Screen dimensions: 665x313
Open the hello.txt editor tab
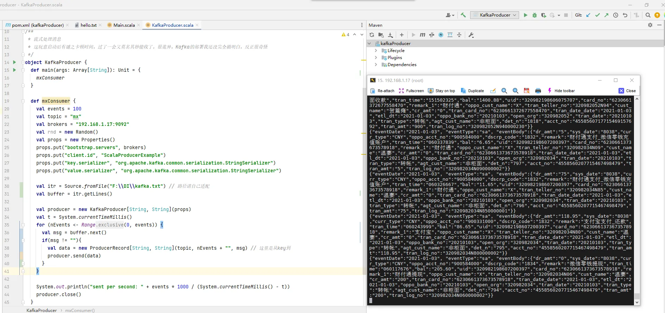88,25
